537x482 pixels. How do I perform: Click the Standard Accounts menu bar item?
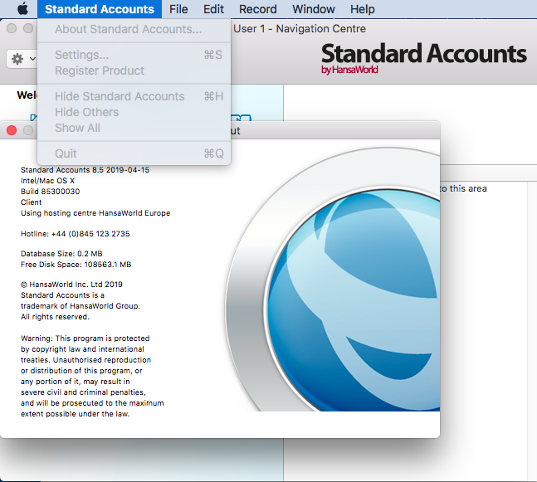(x=100, y=9)
